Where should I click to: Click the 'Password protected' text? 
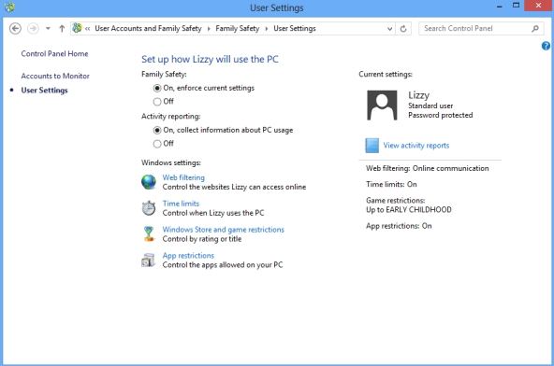pyautogui.click(x=440, y=115)
